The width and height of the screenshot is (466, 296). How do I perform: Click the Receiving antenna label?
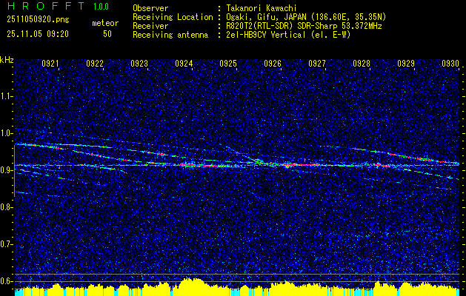coord(170,35)
